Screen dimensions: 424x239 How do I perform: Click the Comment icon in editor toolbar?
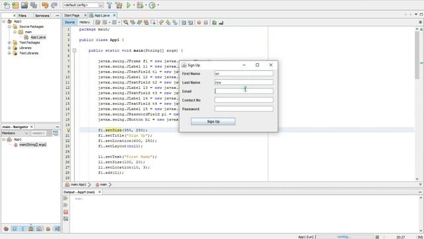coord(214,23)
